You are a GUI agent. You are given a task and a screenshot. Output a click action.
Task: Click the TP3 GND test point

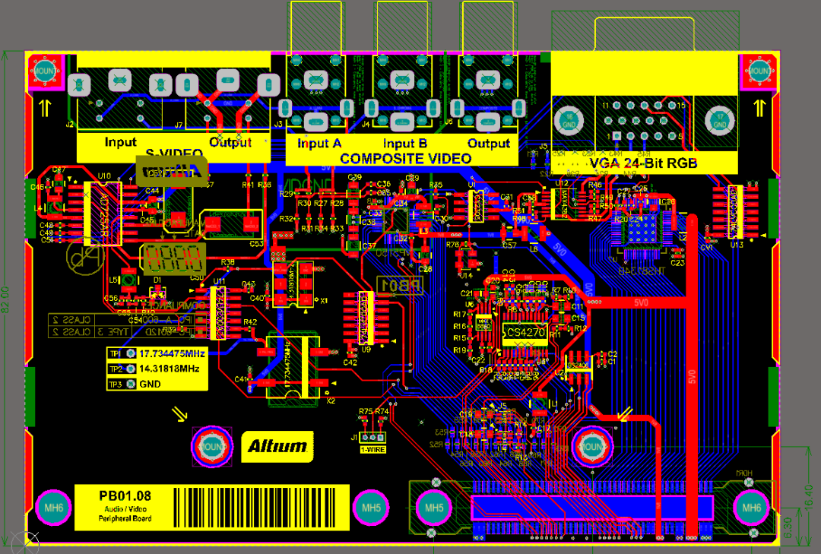[x=131, y=384]
